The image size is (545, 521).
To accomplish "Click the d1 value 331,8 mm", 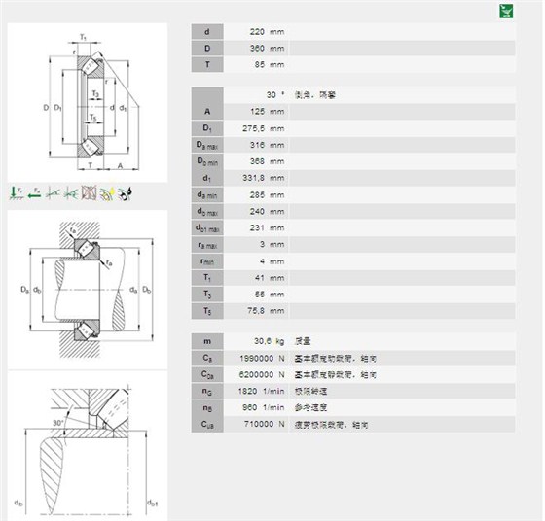I will [x=264, y=178].
